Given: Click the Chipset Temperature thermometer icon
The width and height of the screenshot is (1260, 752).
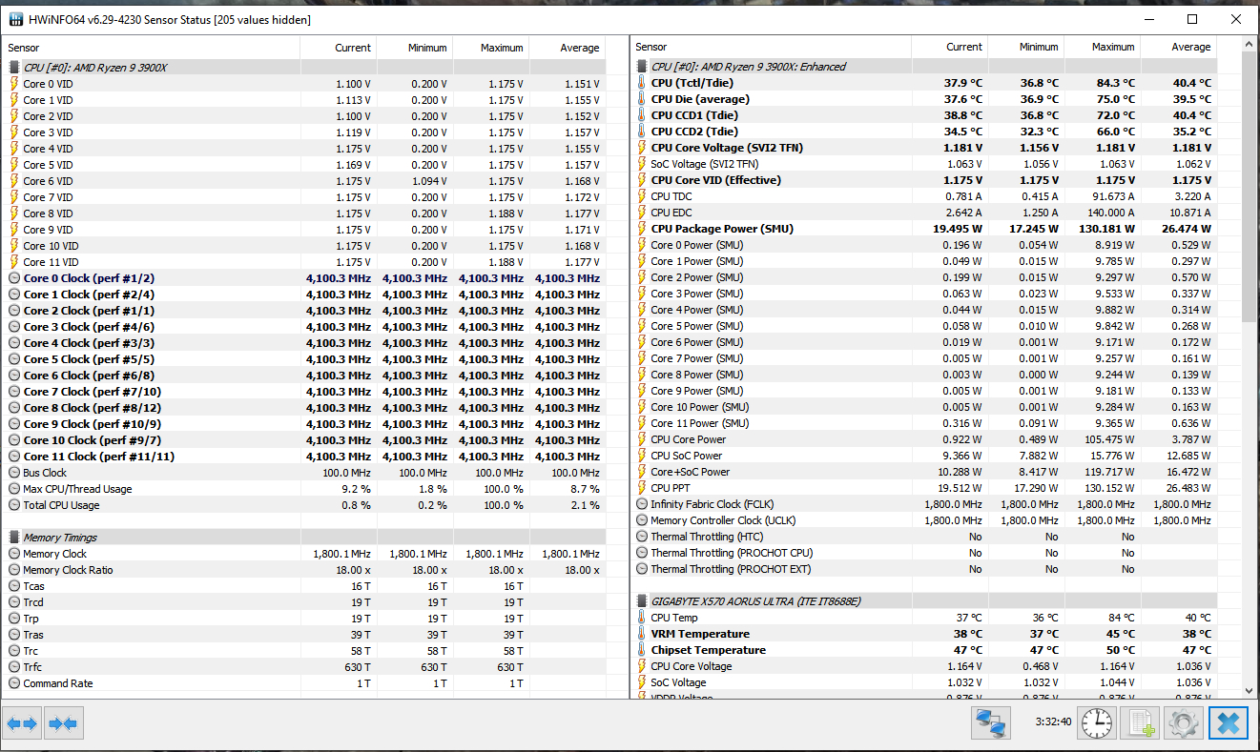Looking at the screenshot, I should (641, 650).
